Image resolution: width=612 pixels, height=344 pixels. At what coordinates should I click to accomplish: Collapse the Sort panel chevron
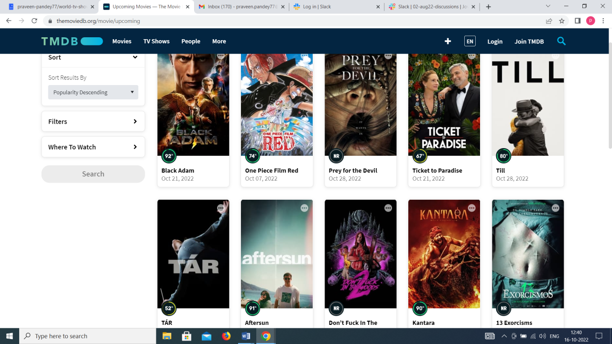click(x=135, y=57)
